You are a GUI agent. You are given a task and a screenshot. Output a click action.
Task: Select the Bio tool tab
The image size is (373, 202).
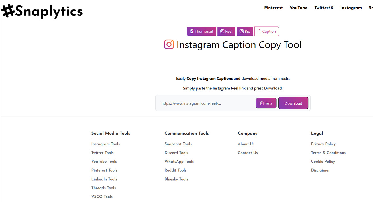[245, 31]
